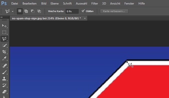Open the Ebene menu

tap(55, 4)
